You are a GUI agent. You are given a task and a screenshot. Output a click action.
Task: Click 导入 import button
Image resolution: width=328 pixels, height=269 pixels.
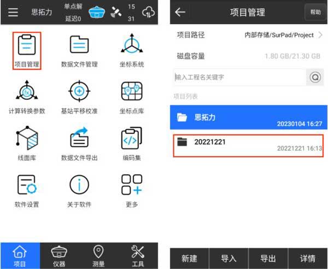pos(229,258)
